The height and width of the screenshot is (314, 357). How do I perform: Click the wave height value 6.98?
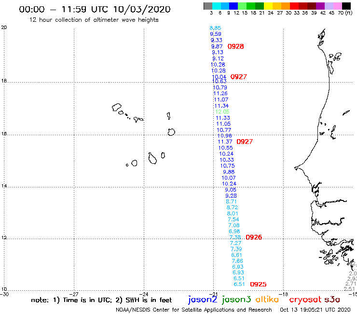[x=234, y=231]
